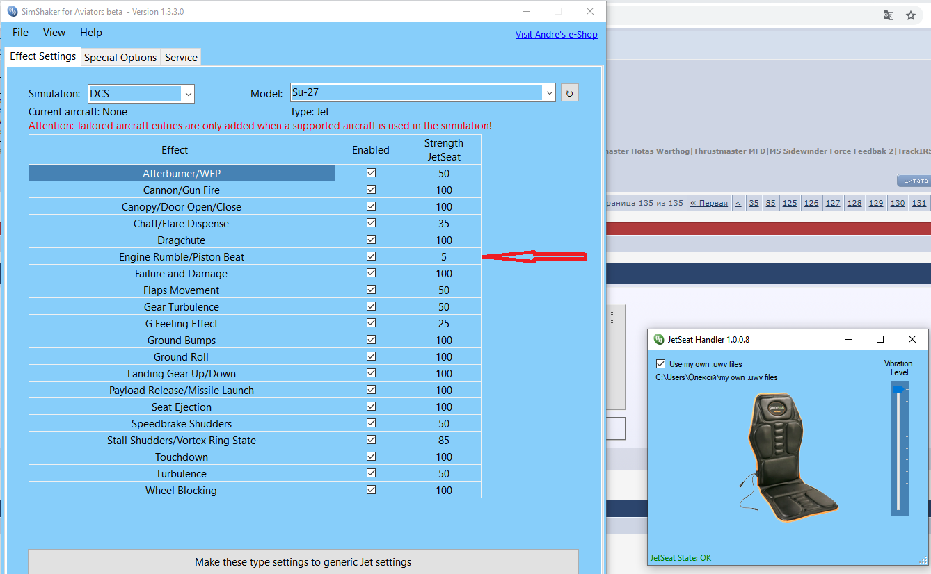Select the Flaps Movement effect row
Screen dimensions: 931x574
pos(182,290)
